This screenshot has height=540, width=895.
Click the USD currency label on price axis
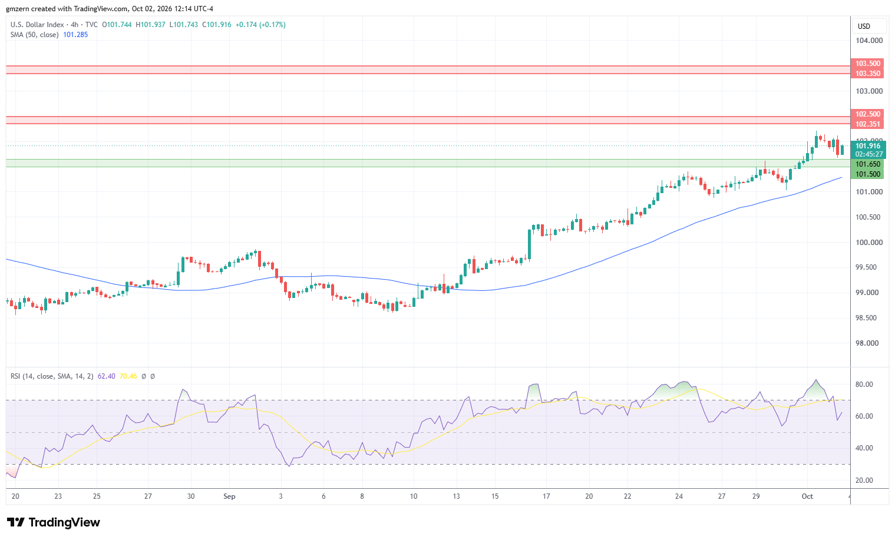pyautogui.click(x=864, y=26)
